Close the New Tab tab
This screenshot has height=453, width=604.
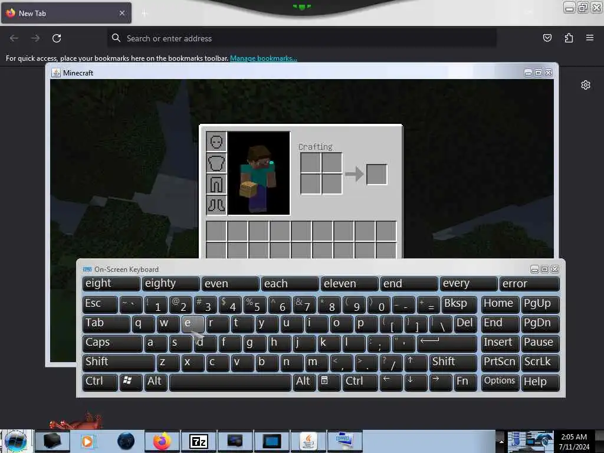pos(122,13)
